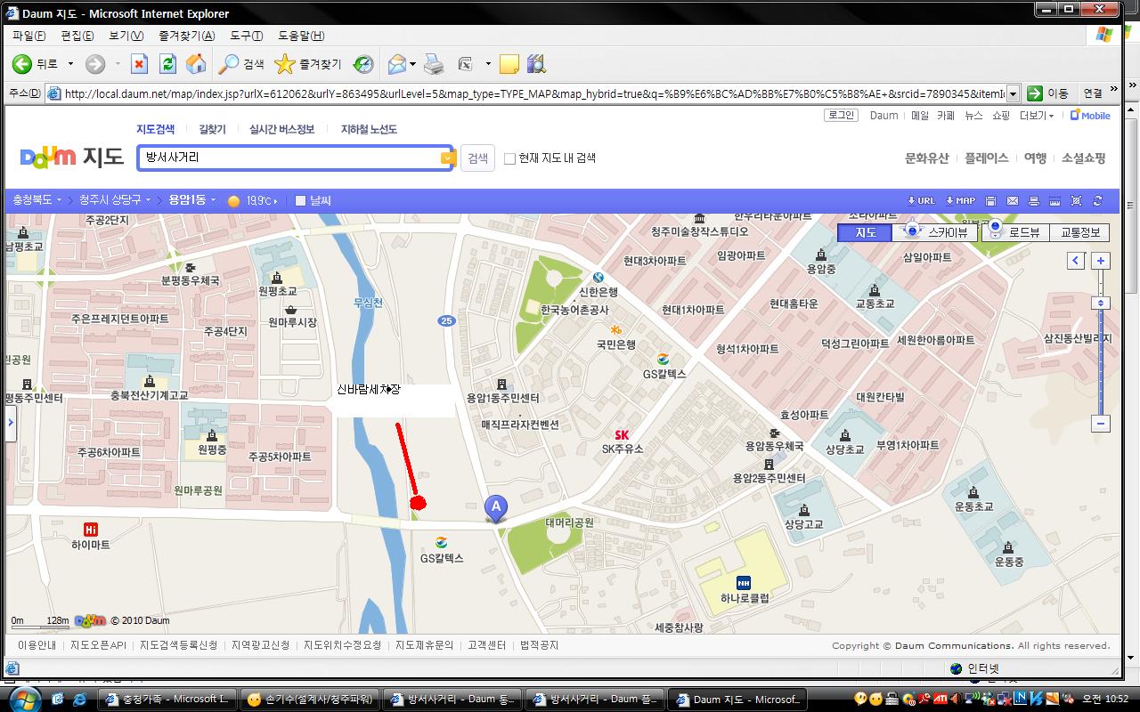Toggle 현재 지도 내 검색 checkbox

(x=509, y=158)
